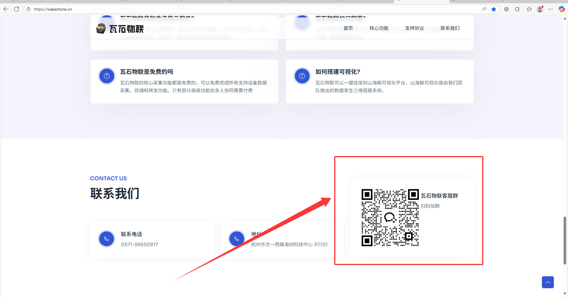The width and height of the screenshot is (568, 297).
Task: Click the 瓦石物联客服群 QR code
Action: 390,218
